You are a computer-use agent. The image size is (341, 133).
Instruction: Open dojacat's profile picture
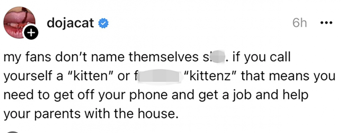pos(19,22)
